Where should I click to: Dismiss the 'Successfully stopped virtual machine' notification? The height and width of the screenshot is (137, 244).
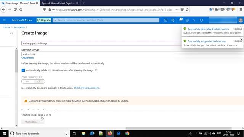pyautogui.click(x=241, y=40)
